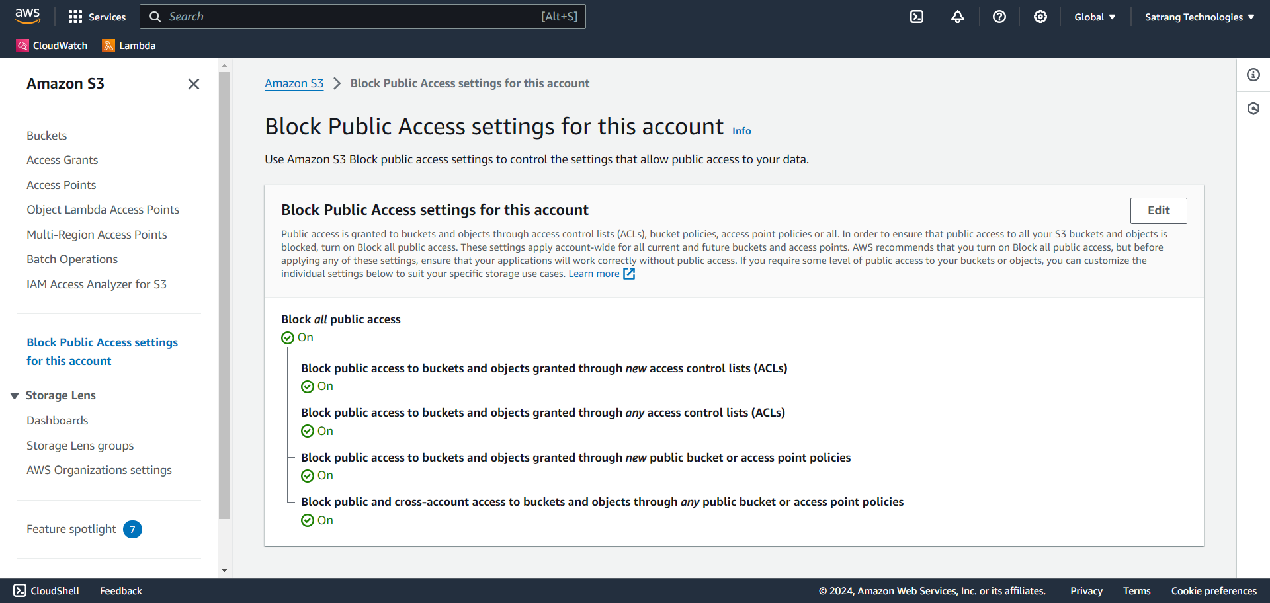The image size is (1270, 603).
Task: Open Access Points in sidebar
Action: 62,185
